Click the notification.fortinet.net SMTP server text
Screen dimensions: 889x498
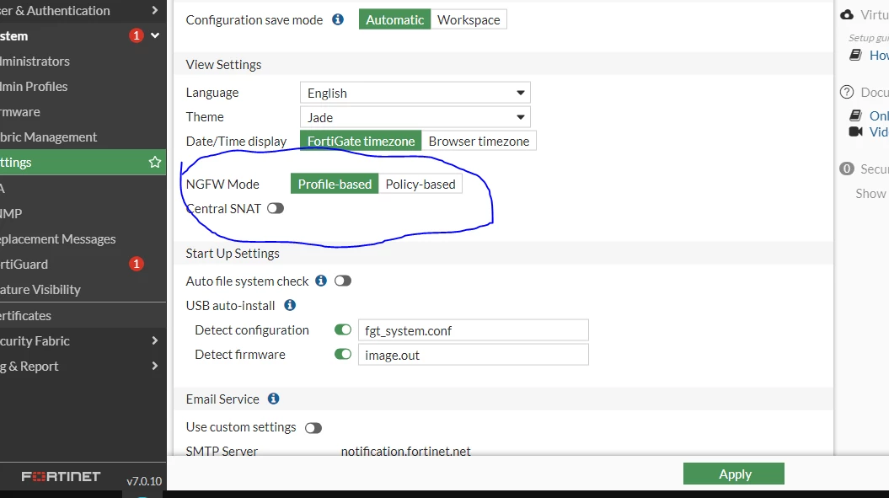(406, 452)
